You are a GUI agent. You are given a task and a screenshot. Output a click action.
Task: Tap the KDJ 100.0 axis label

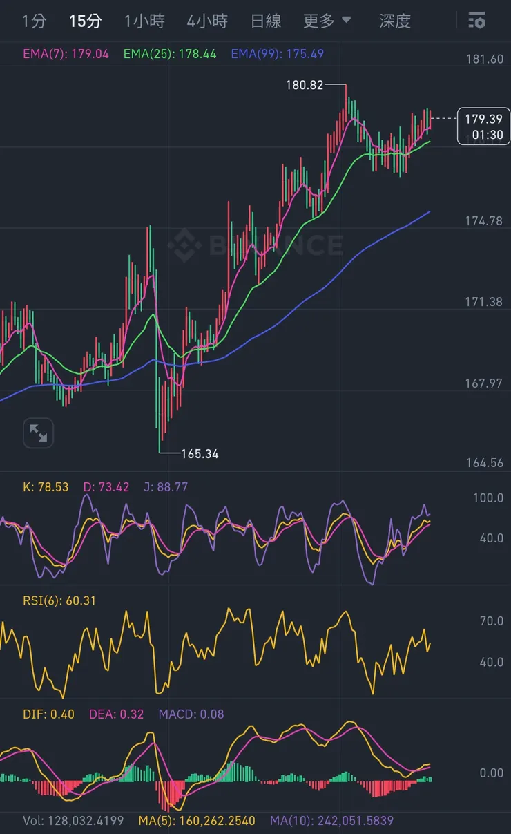click(488, 498)
